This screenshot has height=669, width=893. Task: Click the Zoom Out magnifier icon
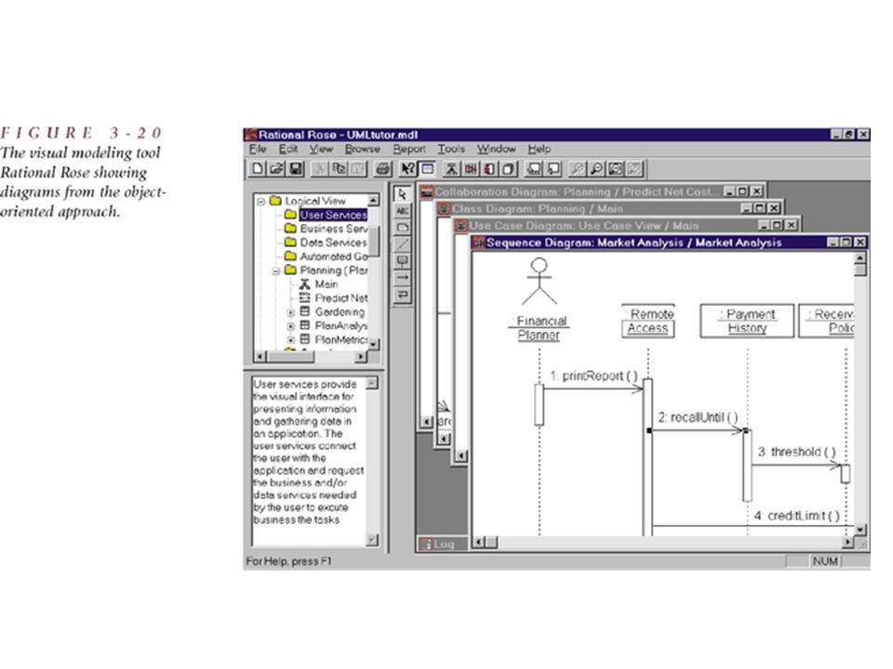coord(596,168)
